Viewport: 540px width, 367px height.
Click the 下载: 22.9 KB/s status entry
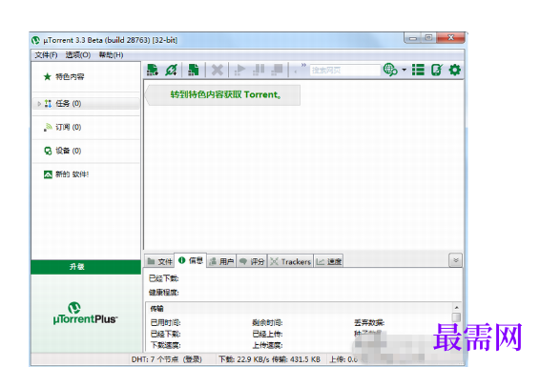tap(270, 359)
